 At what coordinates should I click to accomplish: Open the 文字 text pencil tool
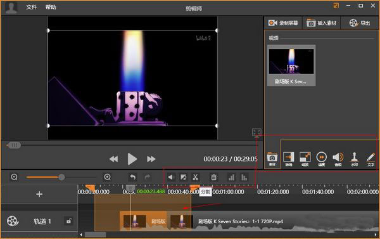point(370,159)
